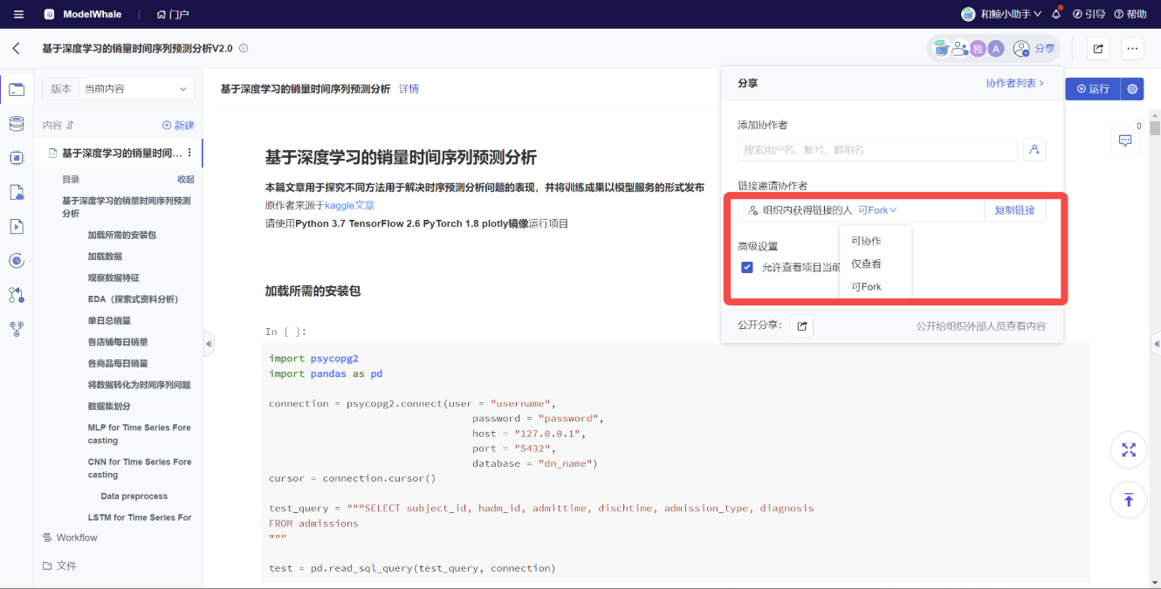Image resolution: width=1161 pixels, height=589 pixels.
Task: Jump to 数据集划分 outline entry
Action: [x=109, y=406]
